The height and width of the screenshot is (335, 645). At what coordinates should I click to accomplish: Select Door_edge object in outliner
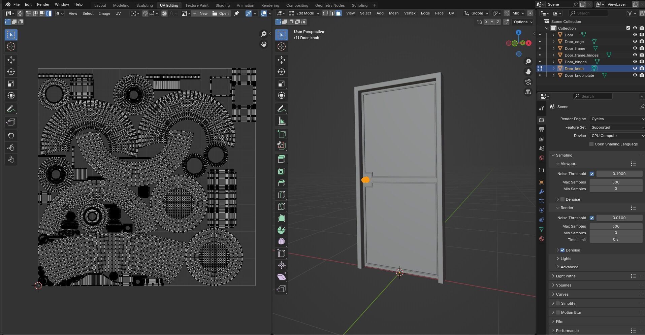pyautogui.click(x=574, y=42)
